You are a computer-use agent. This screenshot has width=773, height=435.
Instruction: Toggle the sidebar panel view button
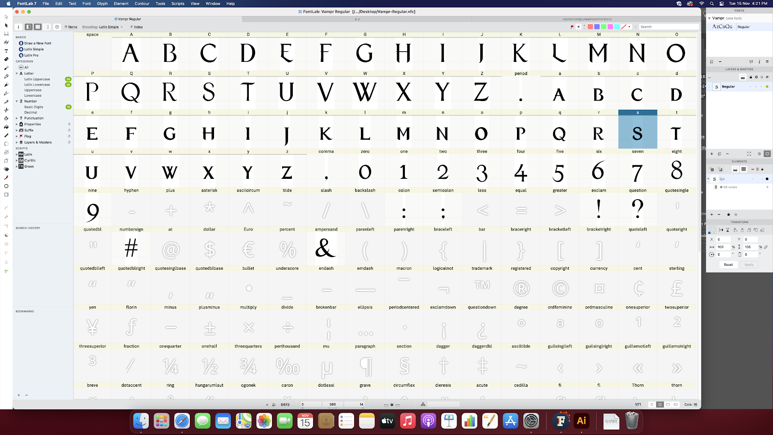pos(29,27)
